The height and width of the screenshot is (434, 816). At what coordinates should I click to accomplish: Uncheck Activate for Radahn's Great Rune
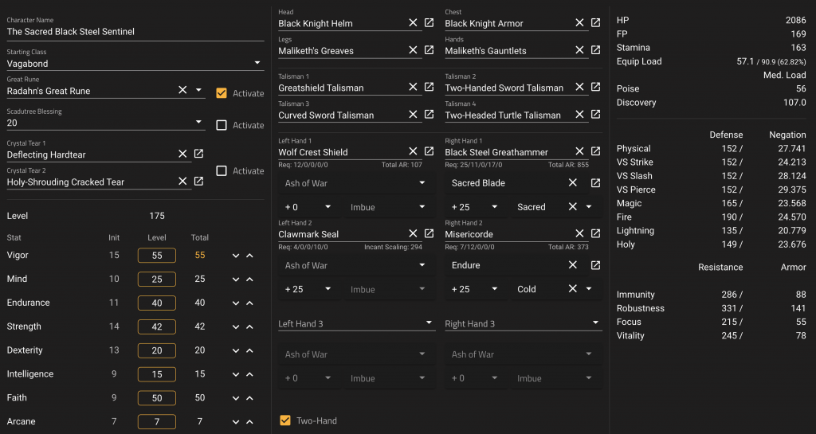tap(222, 93)
